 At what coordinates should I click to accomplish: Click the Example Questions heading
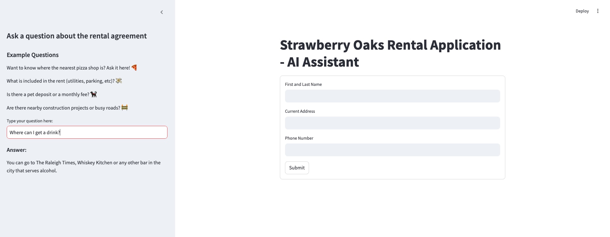tap(33, 55)
